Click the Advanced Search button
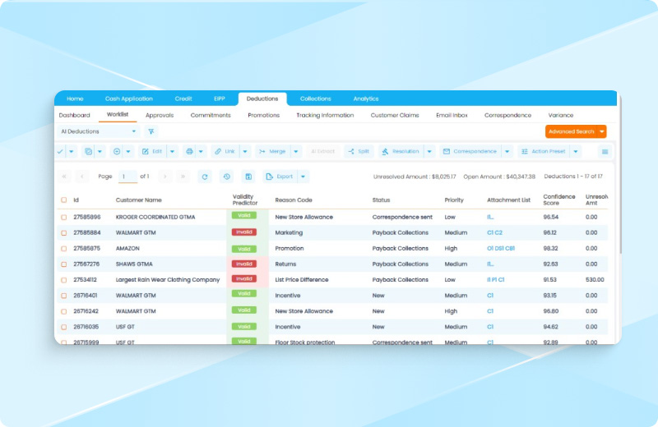658x427 pixels. point(571,131)
